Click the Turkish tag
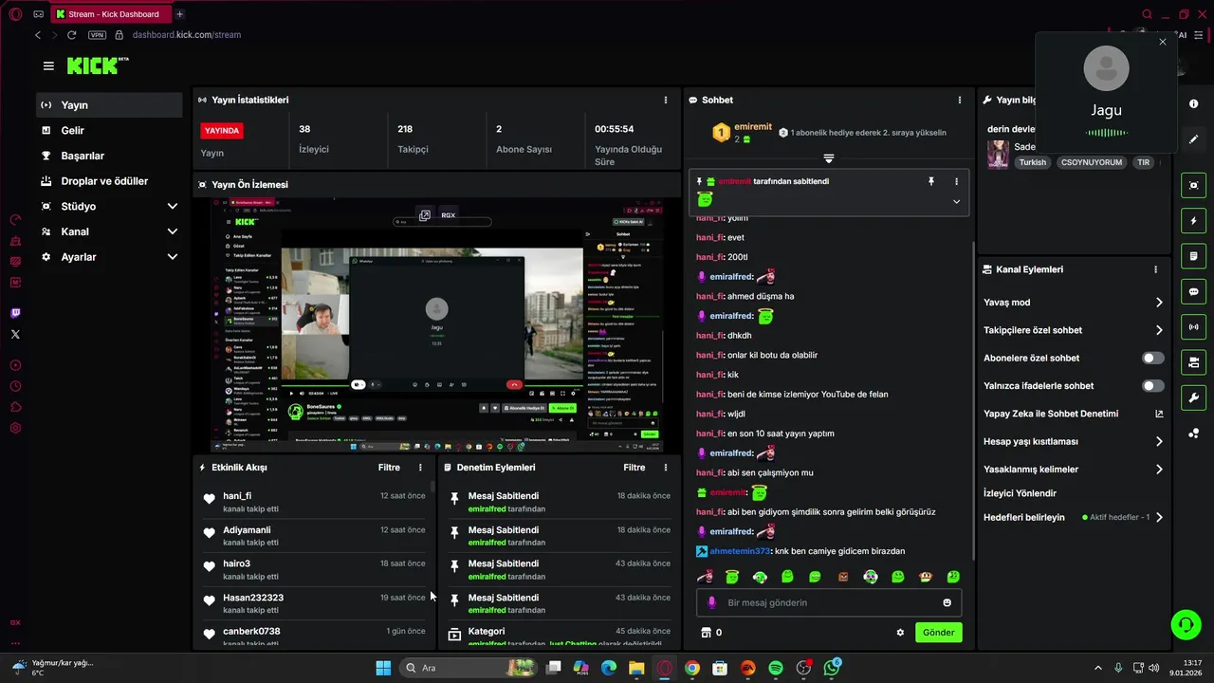1214x683 pixels. (x=1033, y=162)
